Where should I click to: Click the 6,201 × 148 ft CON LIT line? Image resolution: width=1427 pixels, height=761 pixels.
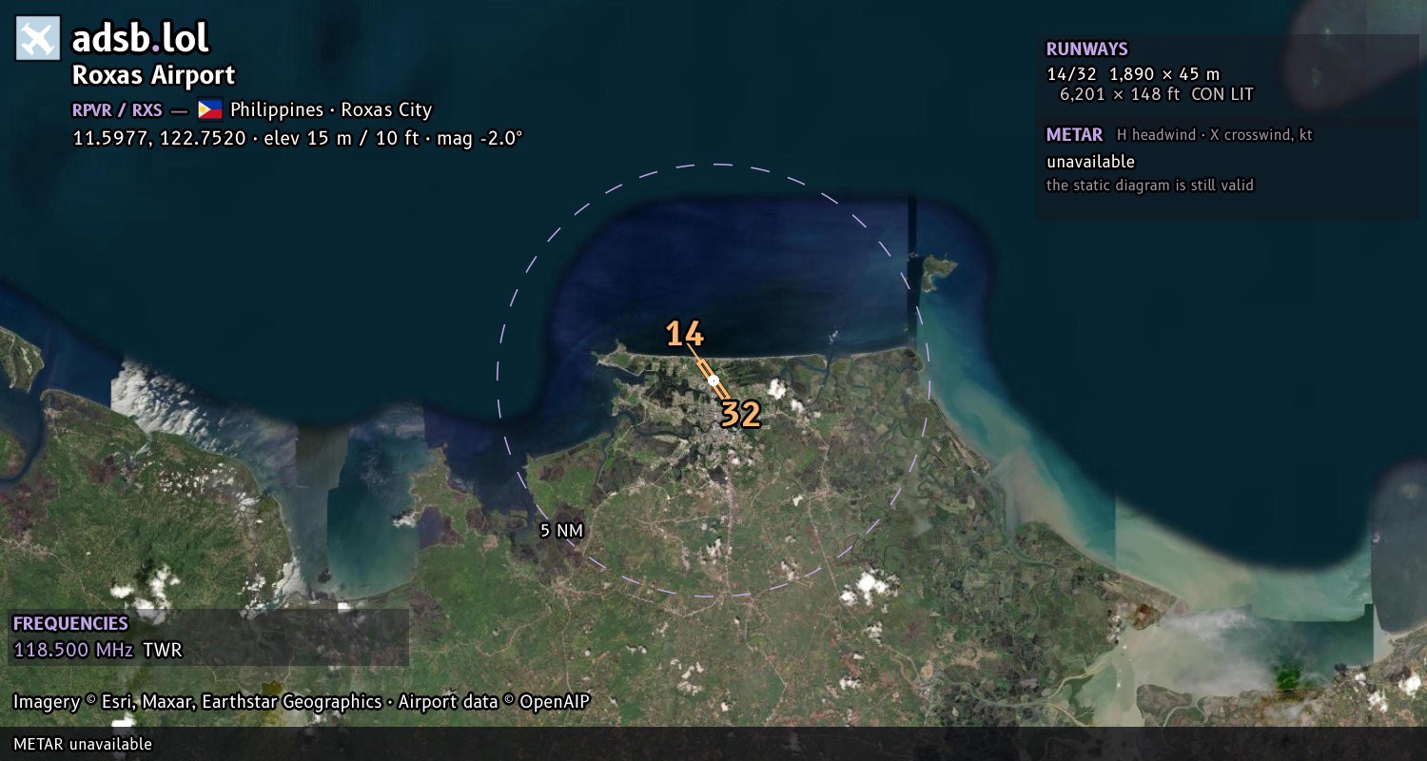point(1157,94)
